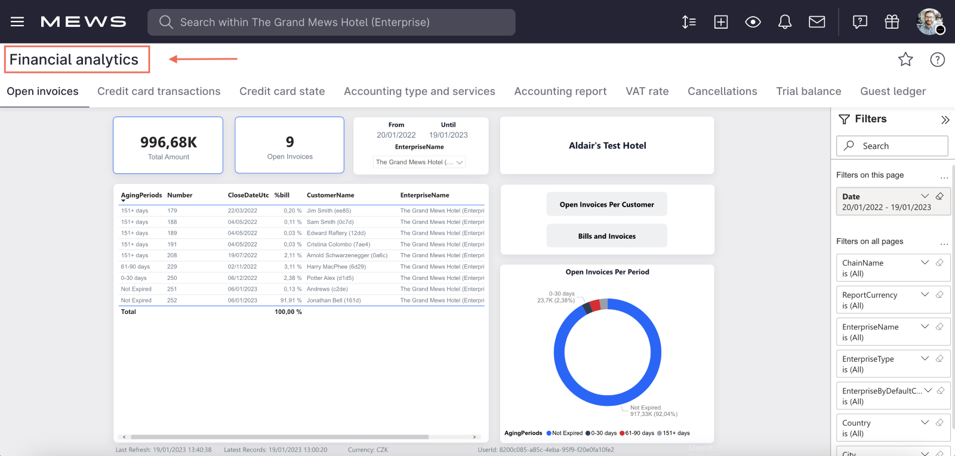This screenshot has height=456, width=955.
Task: Focus the top search field
Action: (331, 22)
